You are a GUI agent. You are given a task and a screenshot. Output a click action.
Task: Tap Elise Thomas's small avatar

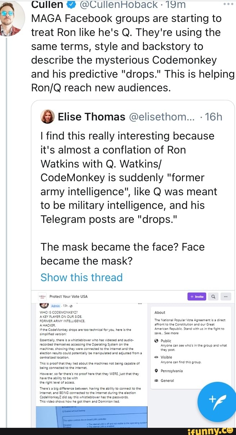(x=49, y=116)
